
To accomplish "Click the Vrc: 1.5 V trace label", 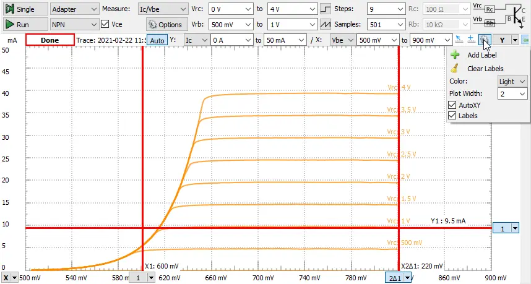I will (x=402, y=199).
